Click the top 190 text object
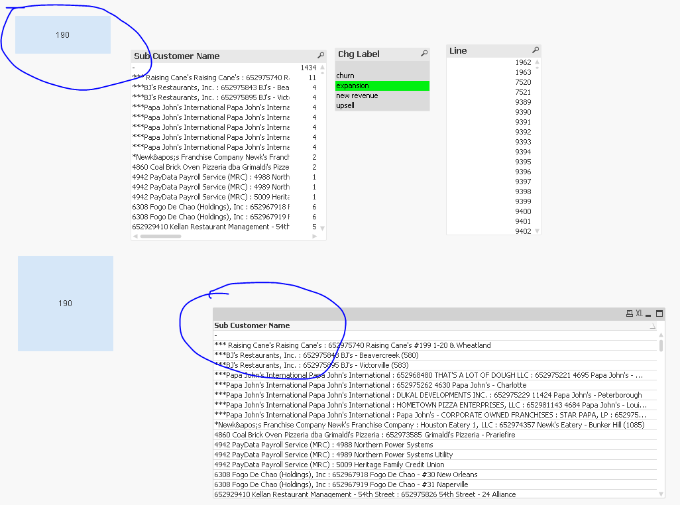The width and height of the screenshot is (680, 505). pyautogui.click(x=63, y=34)
